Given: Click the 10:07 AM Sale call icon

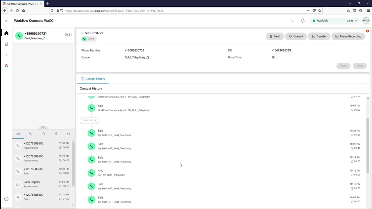Looking at the screenshot, I should coord(91,200).
